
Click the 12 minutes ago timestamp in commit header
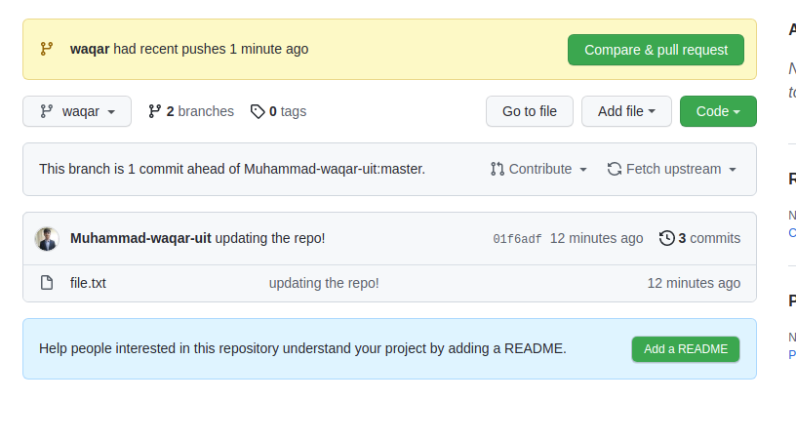pos(596,238)
